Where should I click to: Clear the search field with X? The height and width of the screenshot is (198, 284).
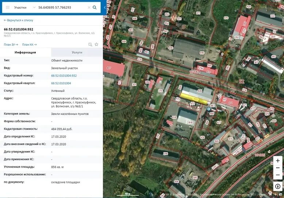point(89,7)
